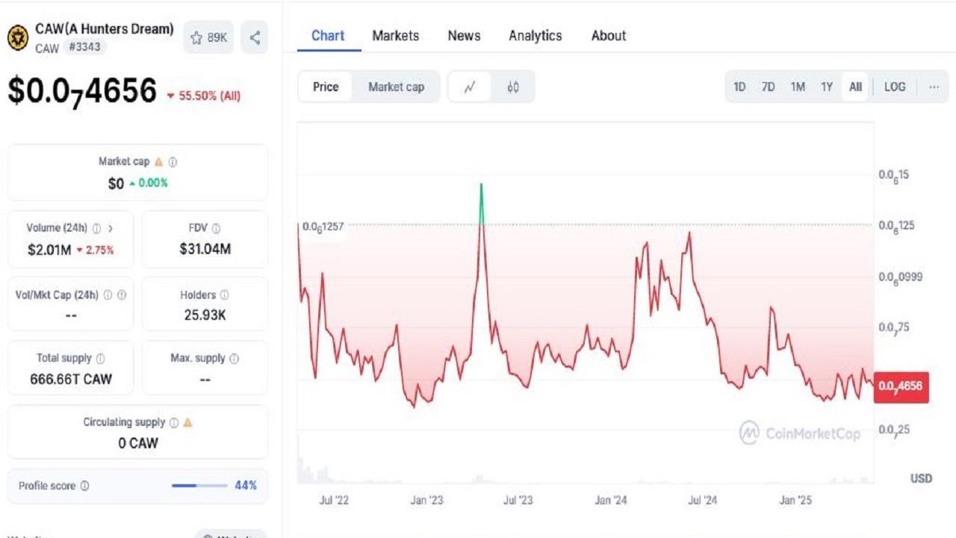The height and width of the screenshot is (538, 956).
Task: Open the About tab
Action: [x=609, y=35]
